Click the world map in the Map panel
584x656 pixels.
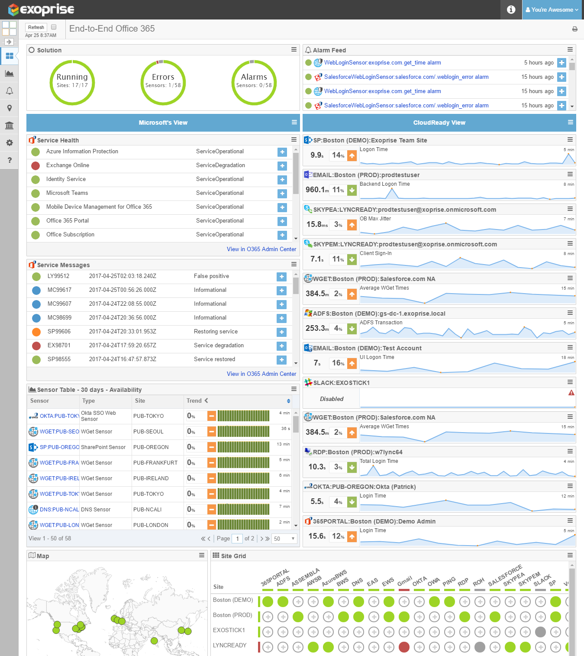[x=116, y=610]
